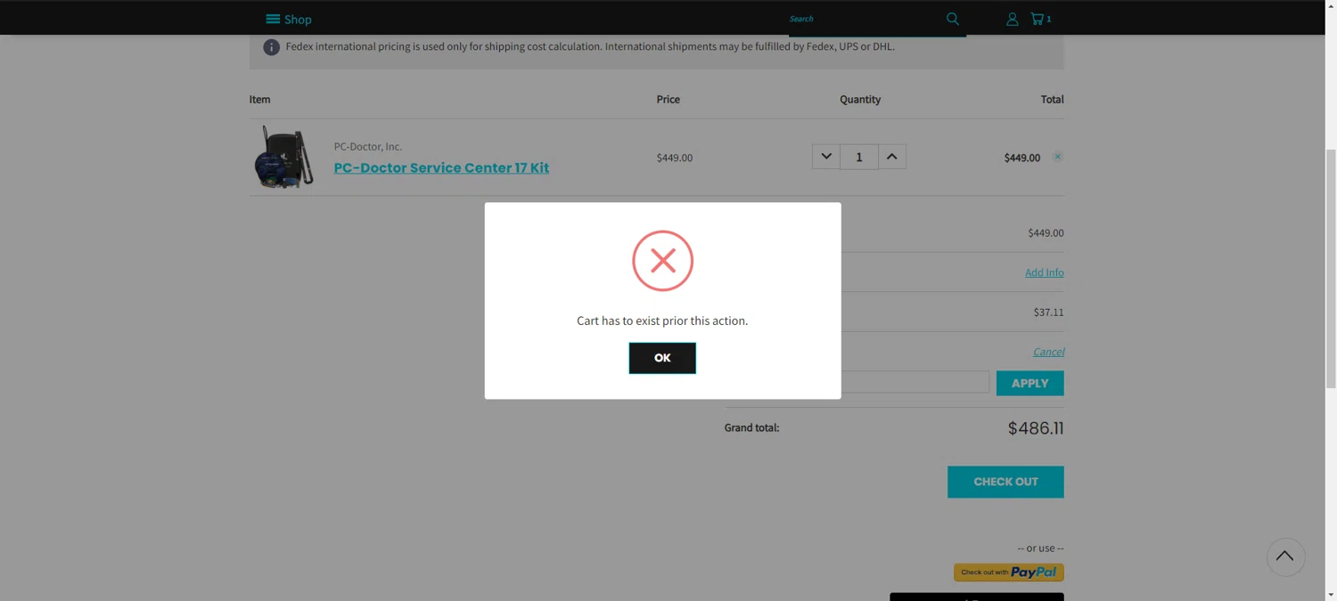Click the 'Cart has to exist' error message
This screenshot has width=1337, height=601.
click(662, 321)
